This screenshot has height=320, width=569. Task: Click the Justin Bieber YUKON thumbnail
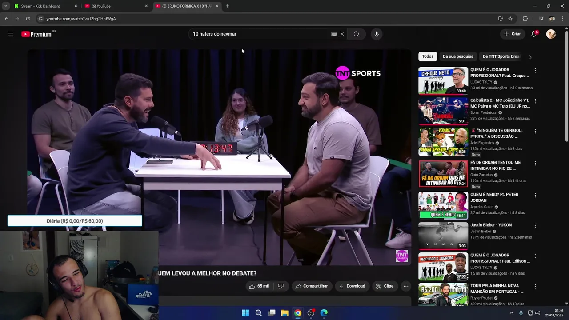(x=443, y=236)
